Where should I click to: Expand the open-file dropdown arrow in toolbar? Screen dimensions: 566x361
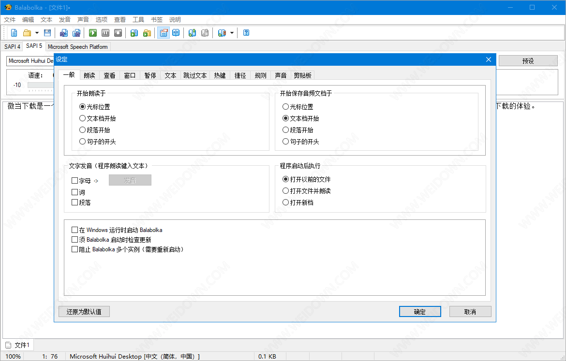click(37, 33)
